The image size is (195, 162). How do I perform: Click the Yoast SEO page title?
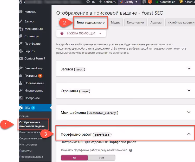[110, 13]
